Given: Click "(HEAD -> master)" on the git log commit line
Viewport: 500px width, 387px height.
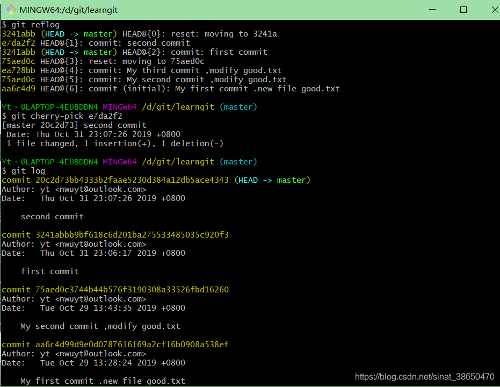Looking at the screenshot, I should click(x=272, y=180).
